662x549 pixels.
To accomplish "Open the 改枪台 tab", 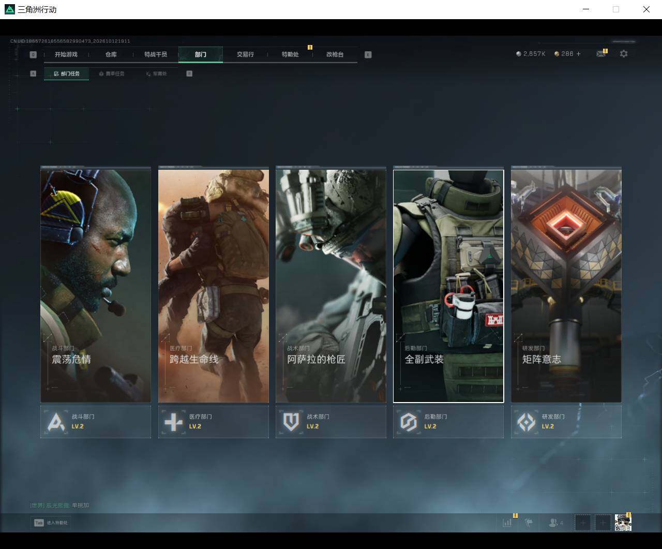I will pos(335,54).
